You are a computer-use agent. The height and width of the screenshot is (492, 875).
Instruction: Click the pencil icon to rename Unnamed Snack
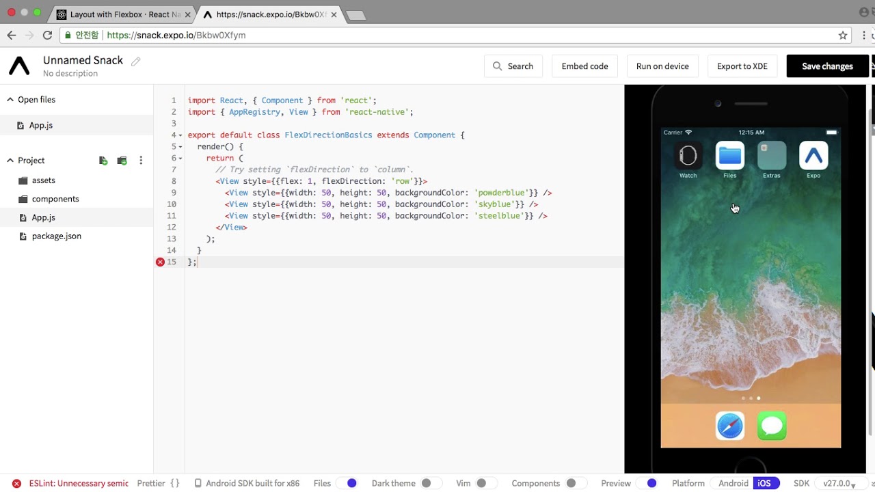point(135,61)
